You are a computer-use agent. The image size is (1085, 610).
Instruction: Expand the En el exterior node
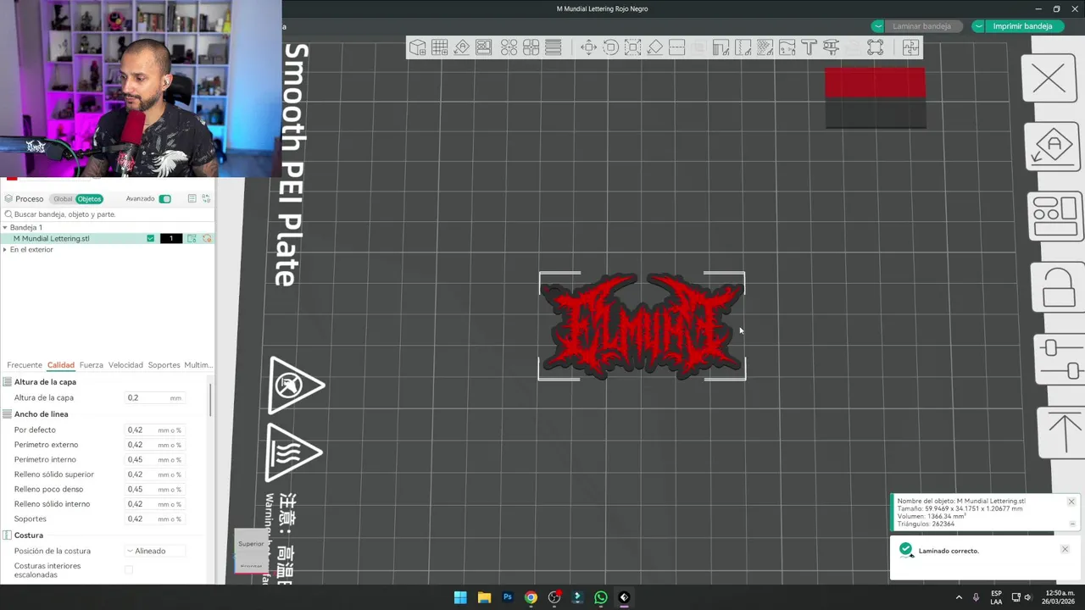5,250
